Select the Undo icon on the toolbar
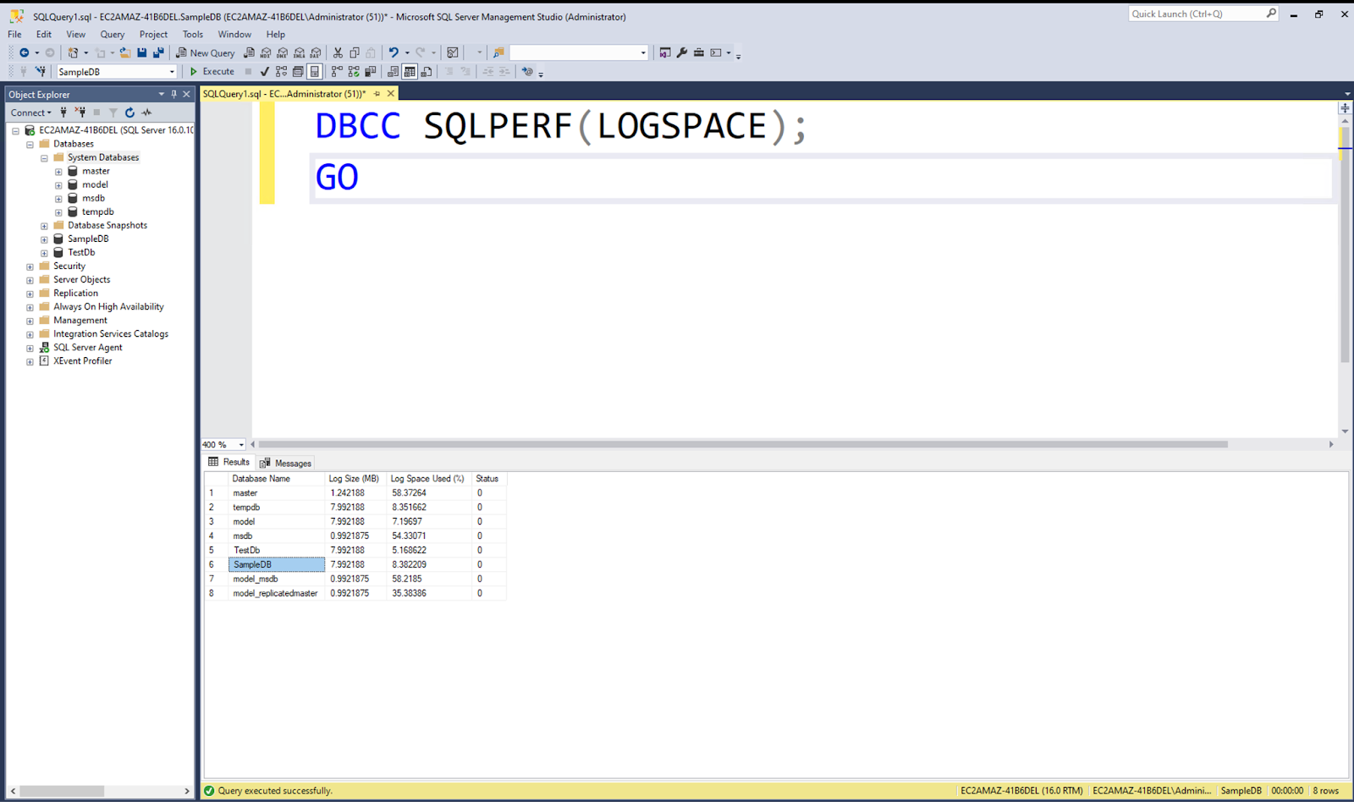The image size is (1354, 802). click(393, 52)
